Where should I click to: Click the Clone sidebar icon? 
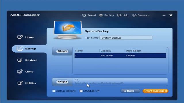tap(20, 72)
